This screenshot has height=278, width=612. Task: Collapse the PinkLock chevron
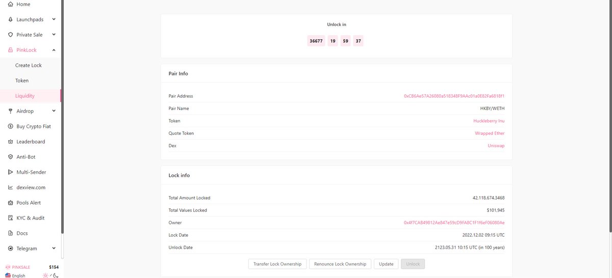(54, 50)
